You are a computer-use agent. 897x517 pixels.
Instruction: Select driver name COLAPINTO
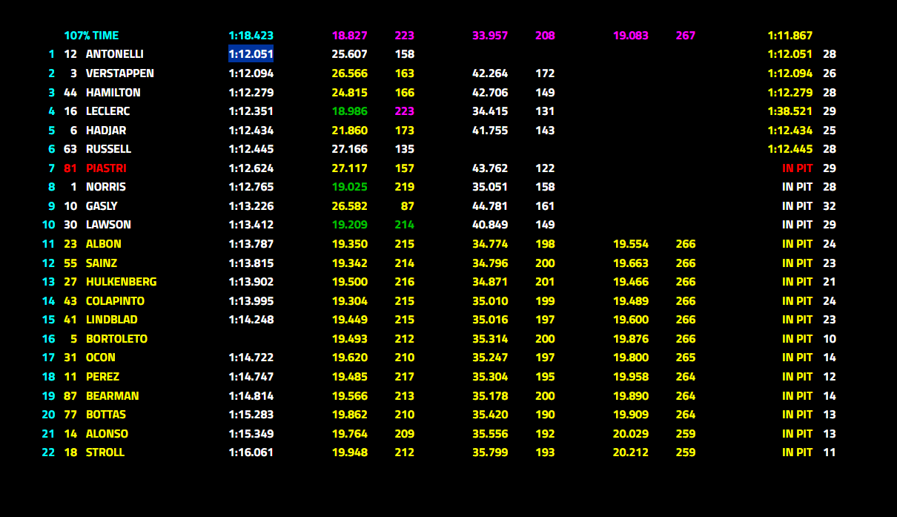click(116, 301)
